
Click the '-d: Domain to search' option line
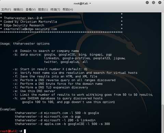coord(46,51)
